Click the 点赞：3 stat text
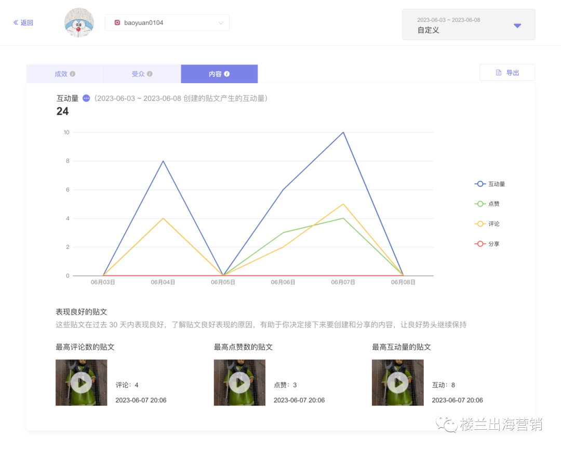The image size is (561, 449). point(285,385)
